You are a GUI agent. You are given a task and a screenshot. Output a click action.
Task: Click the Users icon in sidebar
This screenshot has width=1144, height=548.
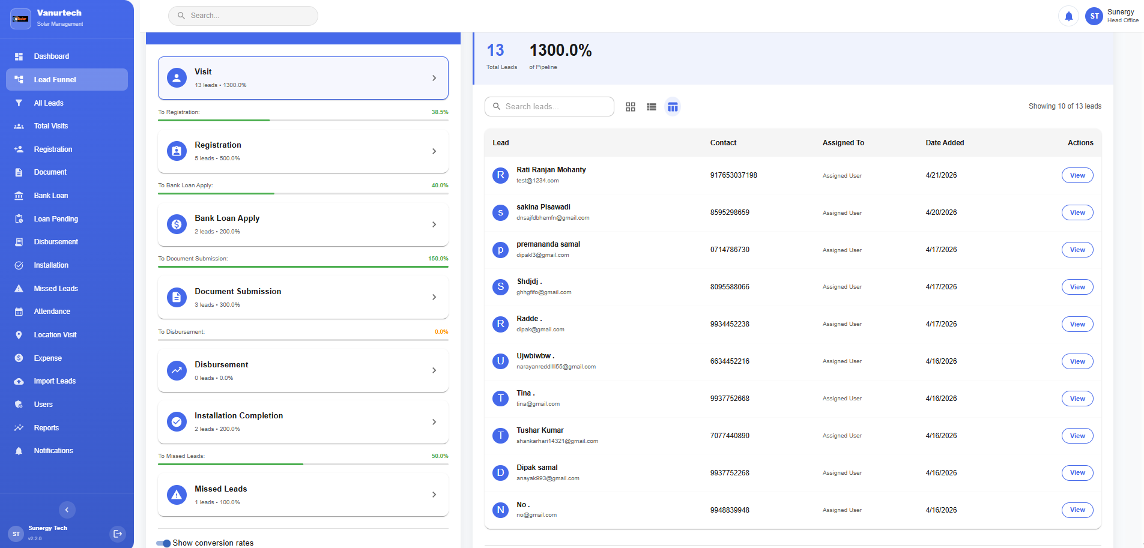19,405
